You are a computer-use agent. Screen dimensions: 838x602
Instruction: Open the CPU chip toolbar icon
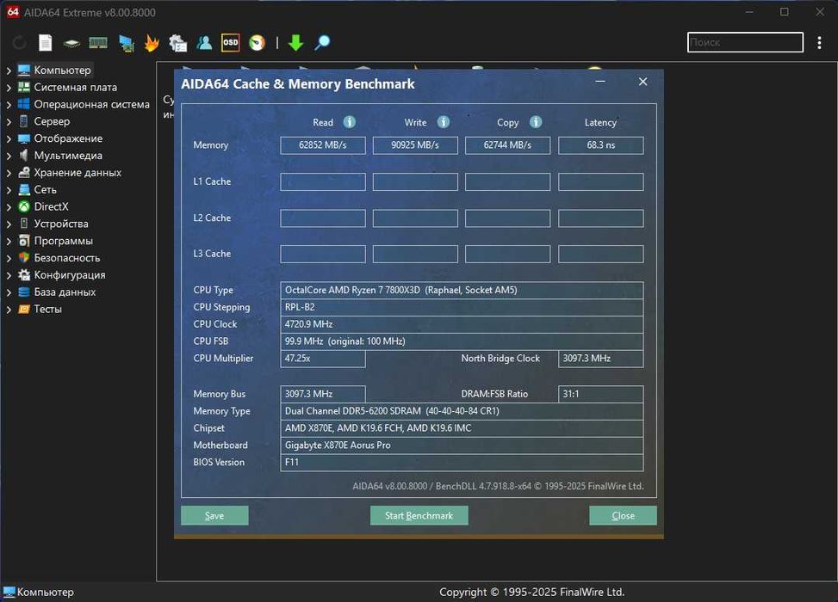[71, 43]
